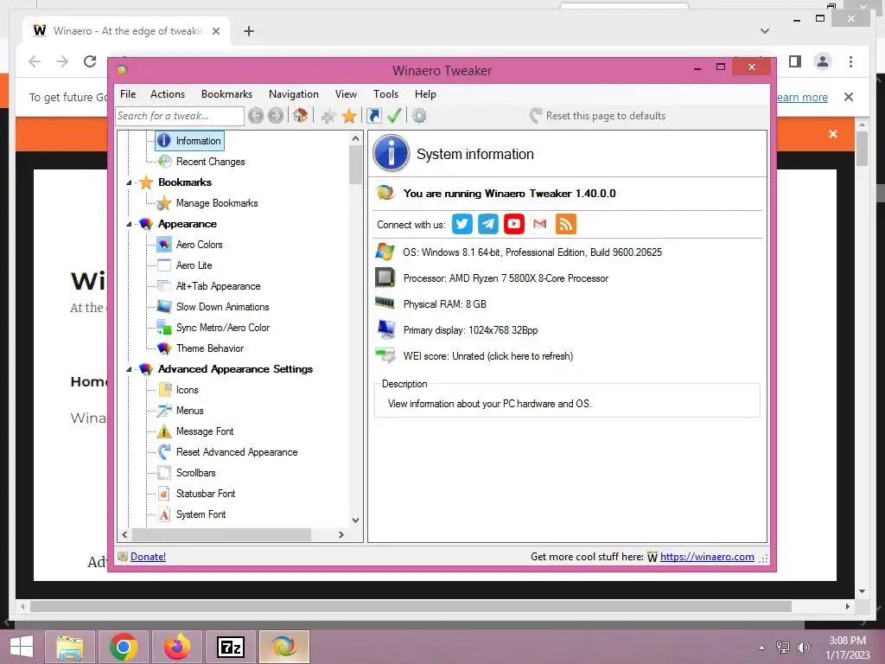Click the forward navigation arrow in Tweaker toolbar

pyautogui.click(x=276, y=116)
